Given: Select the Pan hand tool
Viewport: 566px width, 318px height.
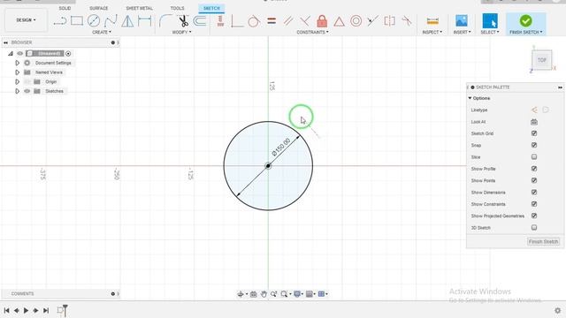Looking at the screenshot, I should 264,294.
